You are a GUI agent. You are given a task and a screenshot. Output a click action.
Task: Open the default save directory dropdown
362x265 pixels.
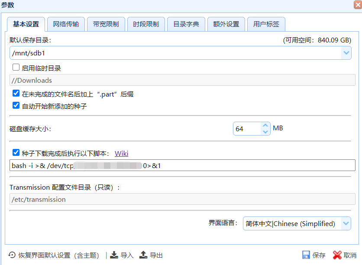pos(347,52)
